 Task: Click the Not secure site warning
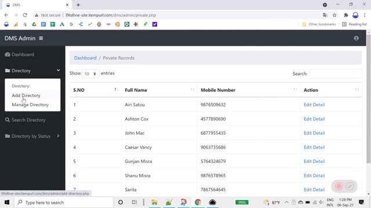[48, 15]
